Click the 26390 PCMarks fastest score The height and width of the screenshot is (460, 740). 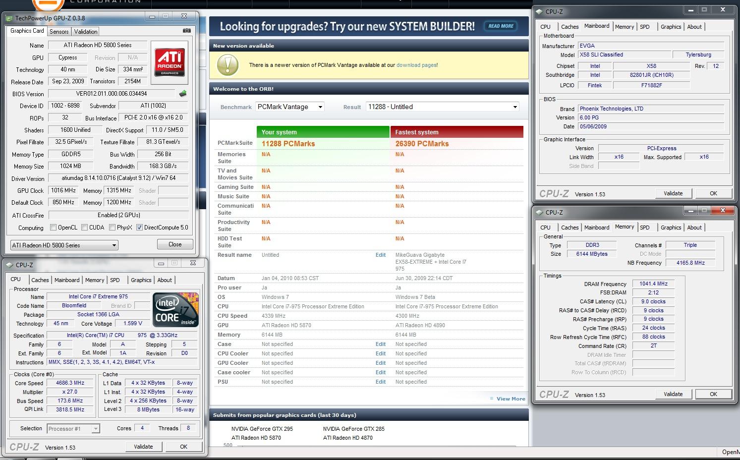422,144
